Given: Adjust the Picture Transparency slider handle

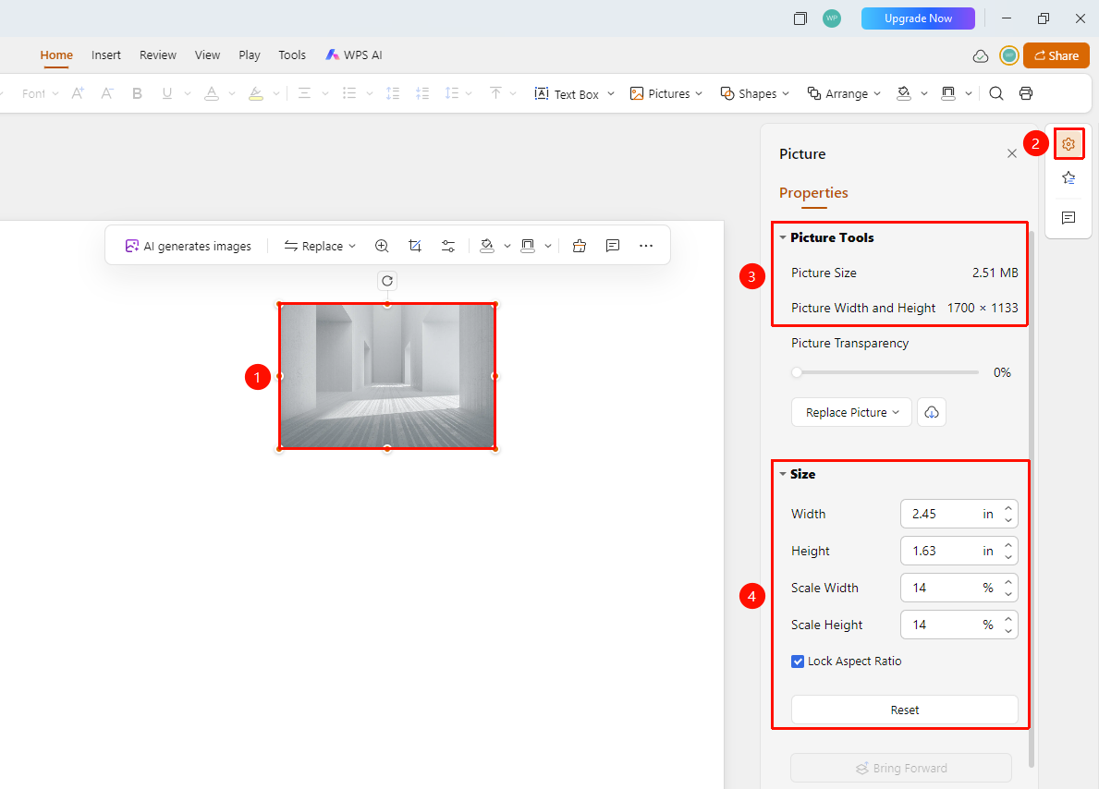Looking at the screenshot, I should 797,372.
